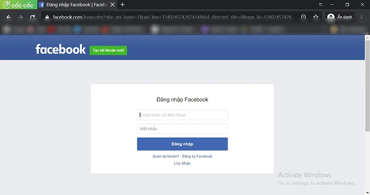
Task: Click the address bar URL text
Action: [174, 17]
